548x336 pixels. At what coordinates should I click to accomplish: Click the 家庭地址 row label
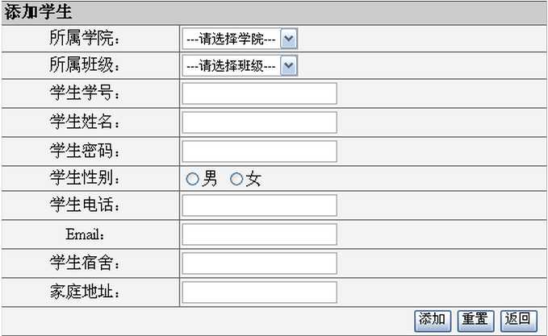(86, 292)
